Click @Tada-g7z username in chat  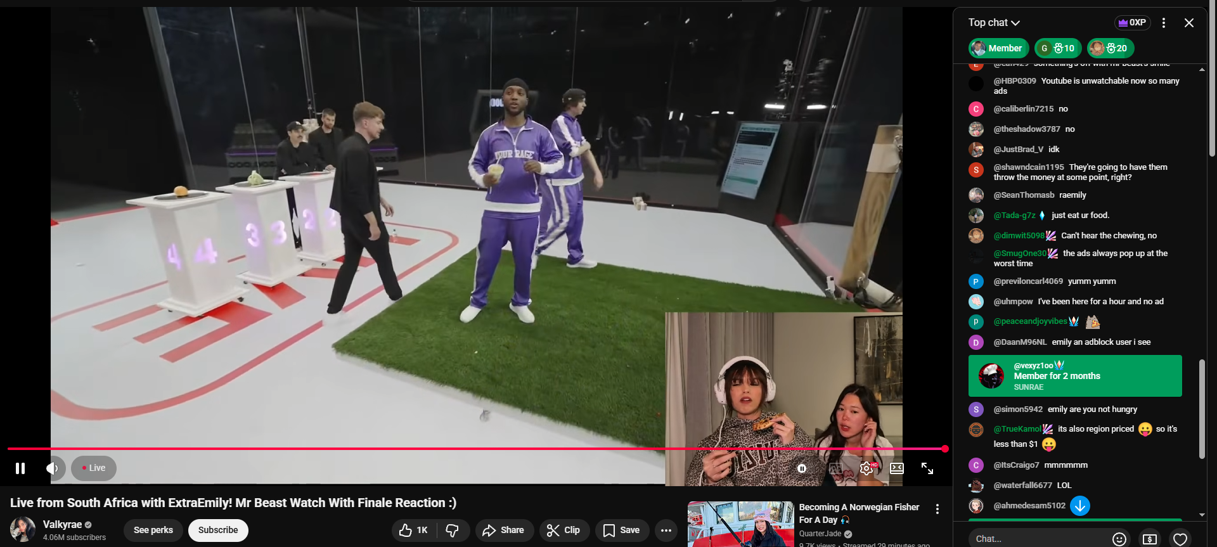(1014, 216)
